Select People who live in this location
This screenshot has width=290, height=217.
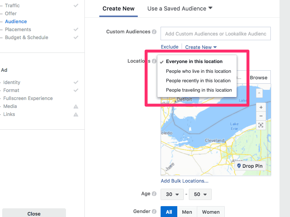(x=199, y=71)
